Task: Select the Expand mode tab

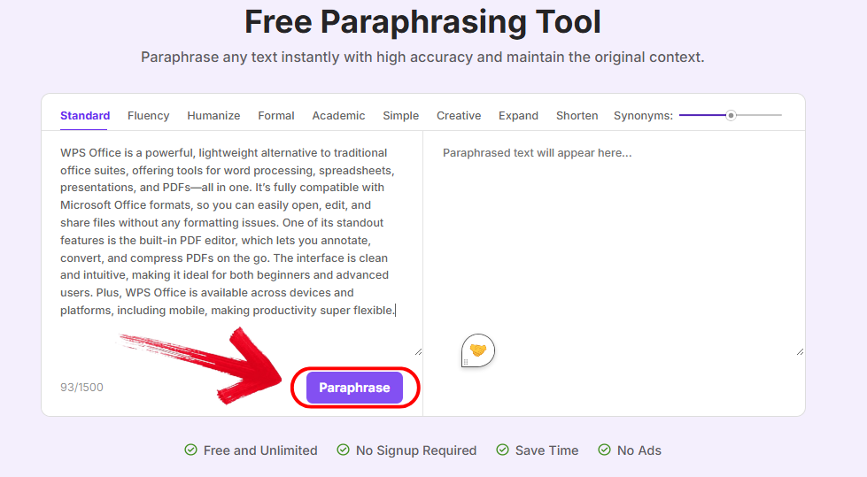Action: [518, 116]
